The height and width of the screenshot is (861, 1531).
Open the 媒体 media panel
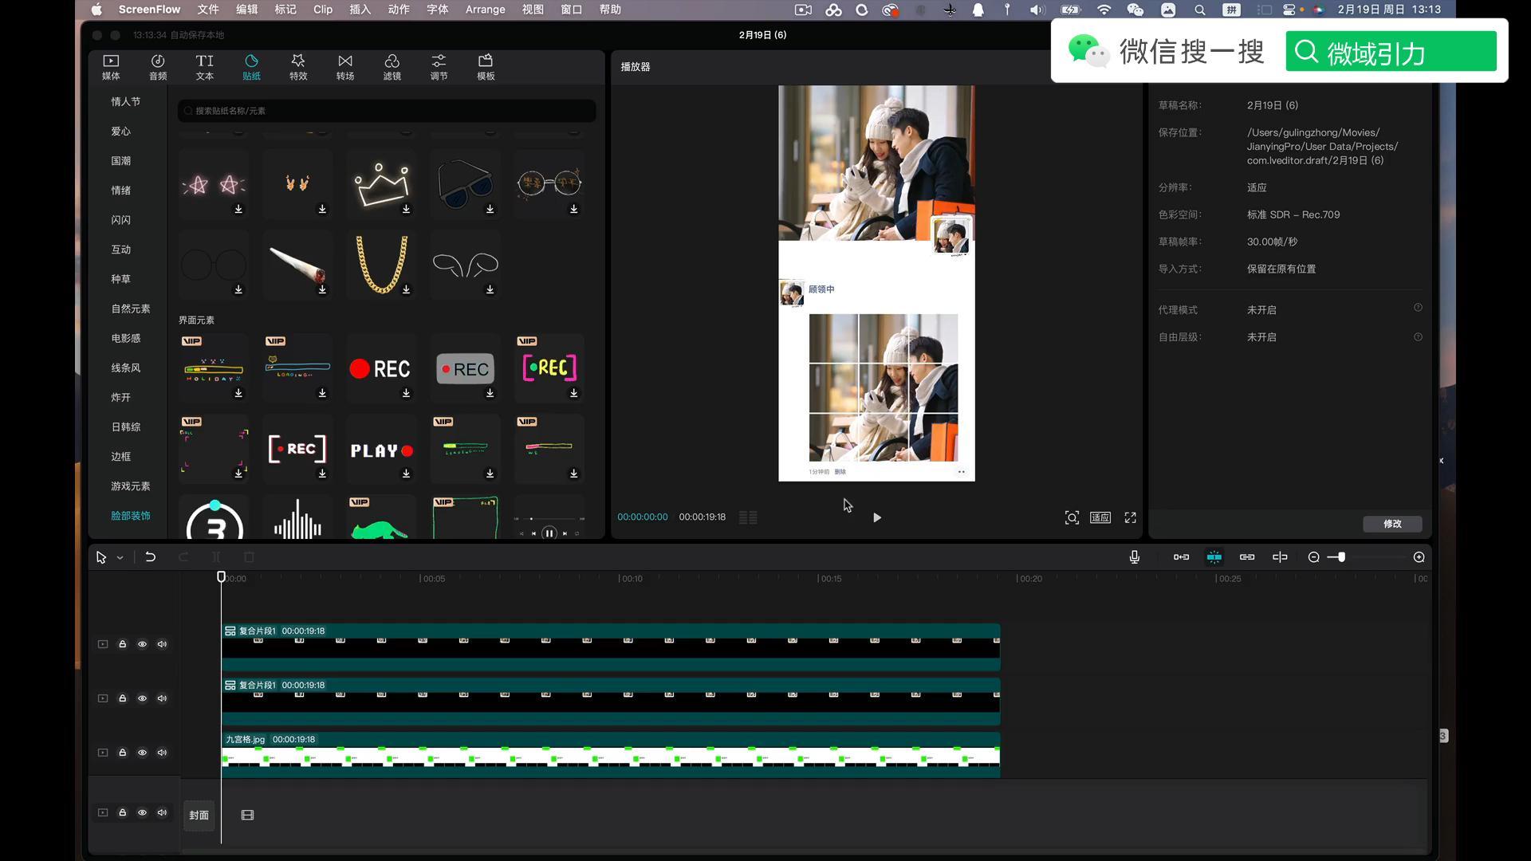(111, 67)
